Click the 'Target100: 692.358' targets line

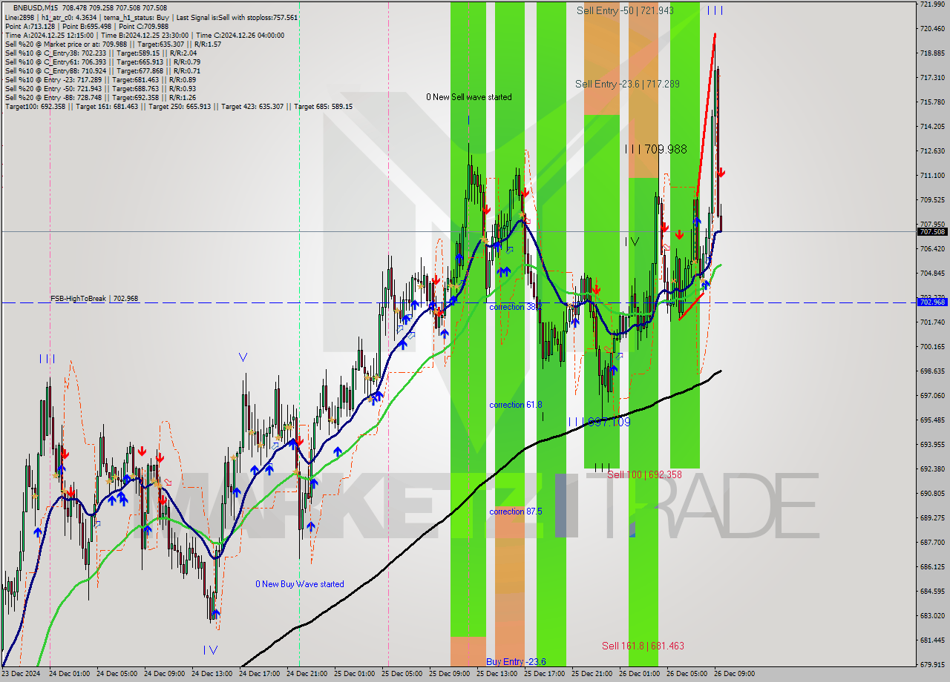[x=179, y=106]
